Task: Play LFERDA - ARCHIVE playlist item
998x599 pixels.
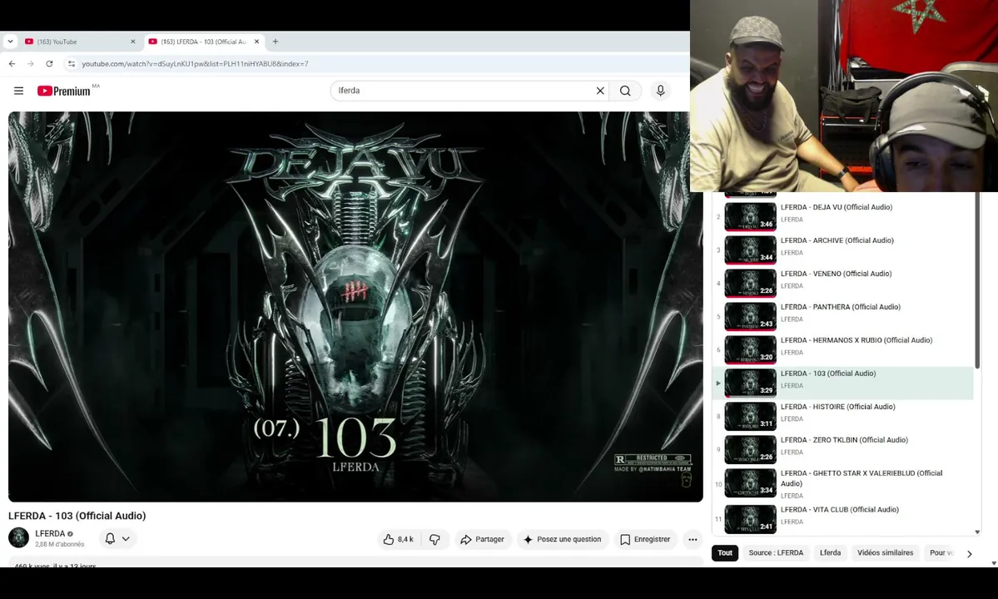Action: [843, 250]
